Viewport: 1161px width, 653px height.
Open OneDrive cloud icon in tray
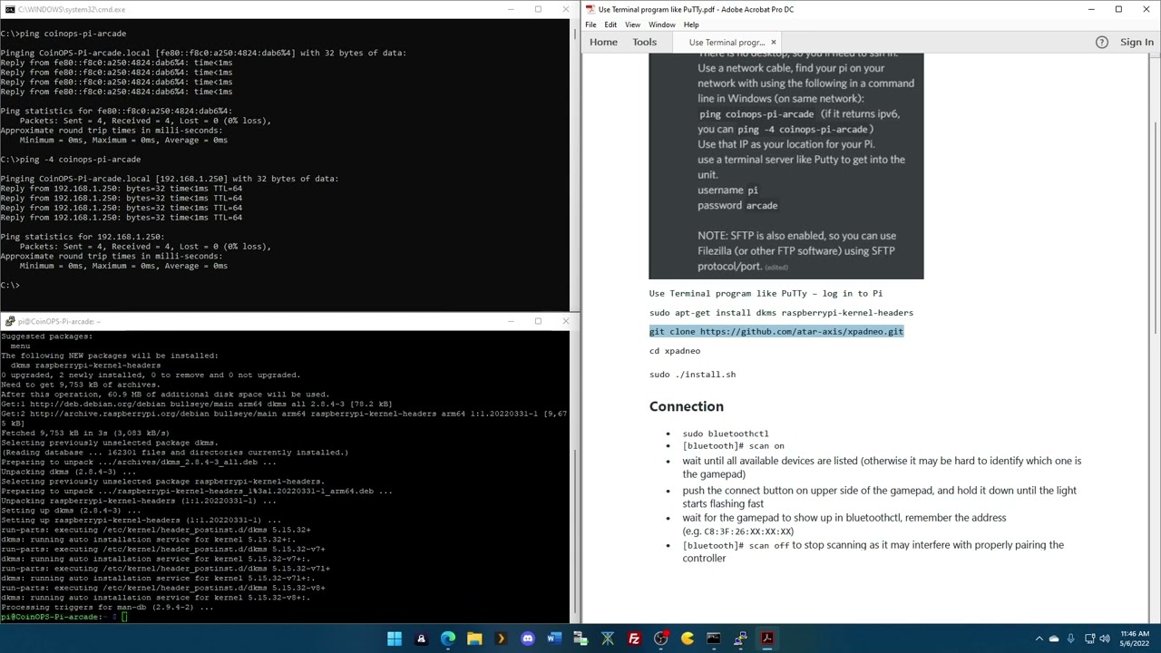click(x=1054, y=638)
